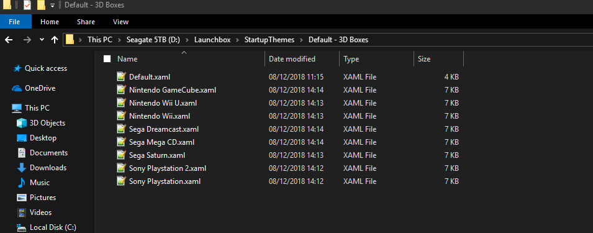Screen dimensions: 593x233
Task: Open the File menu tab
Action: pyautogui.click(x=14, y=22)
